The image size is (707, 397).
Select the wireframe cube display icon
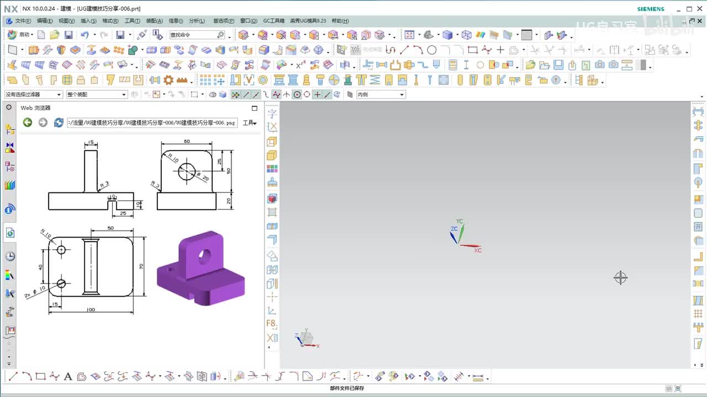(467, 35)
